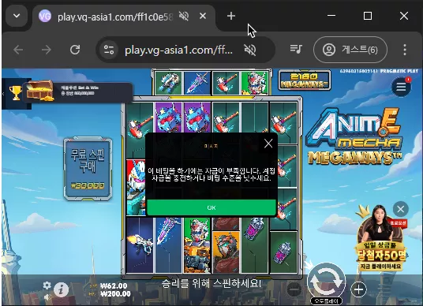Click the green OK button in dialog
Image resolution: width=423 pixels, height=306 pixels.
coord(211,207)
